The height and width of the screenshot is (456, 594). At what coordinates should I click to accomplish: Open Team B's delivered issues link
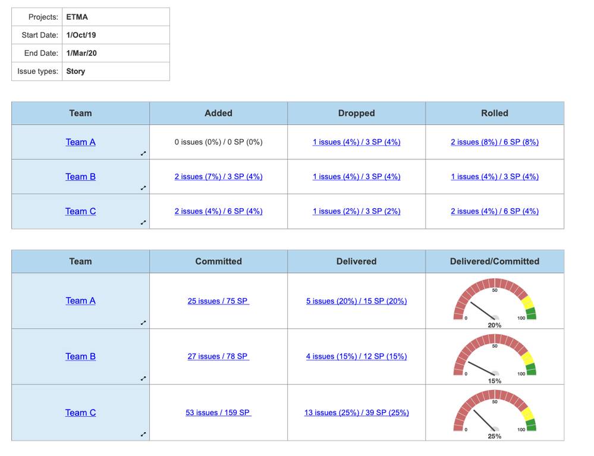356,356
